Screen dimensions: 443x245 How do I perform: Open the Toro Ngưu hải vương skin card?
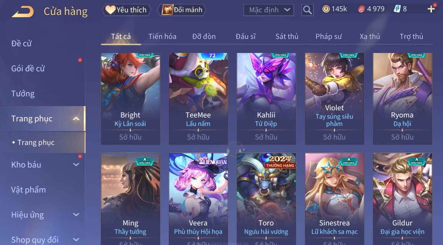click(266, 199)
